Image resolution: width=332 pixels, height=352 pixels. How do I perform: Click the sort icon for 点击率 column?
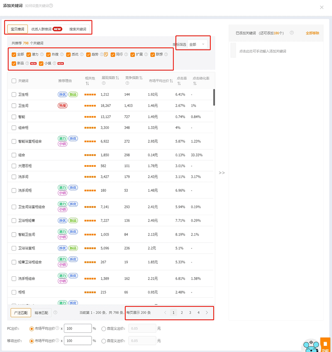(x=179, y=84)
